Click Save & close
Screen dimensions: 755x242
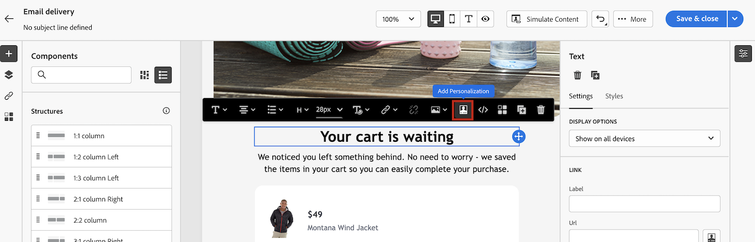pos(697,19)
